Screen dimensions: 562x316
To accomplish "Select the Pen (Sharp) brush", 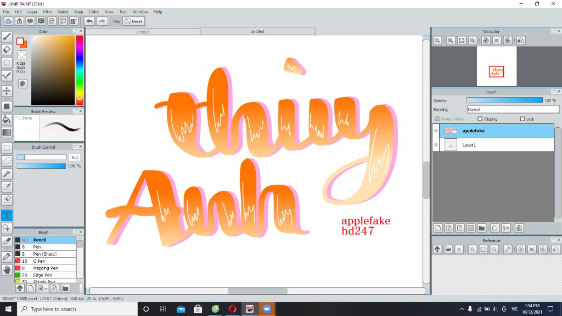I will point(45,254).
